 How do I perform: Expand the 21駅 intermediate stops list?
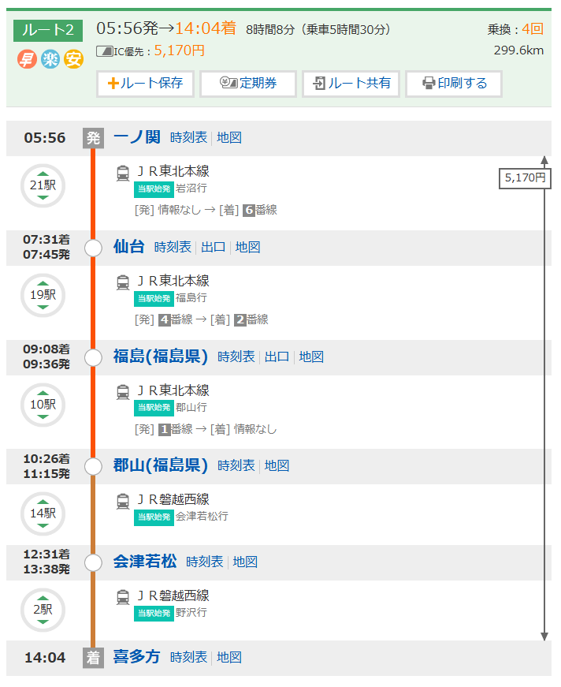[43, 186]
